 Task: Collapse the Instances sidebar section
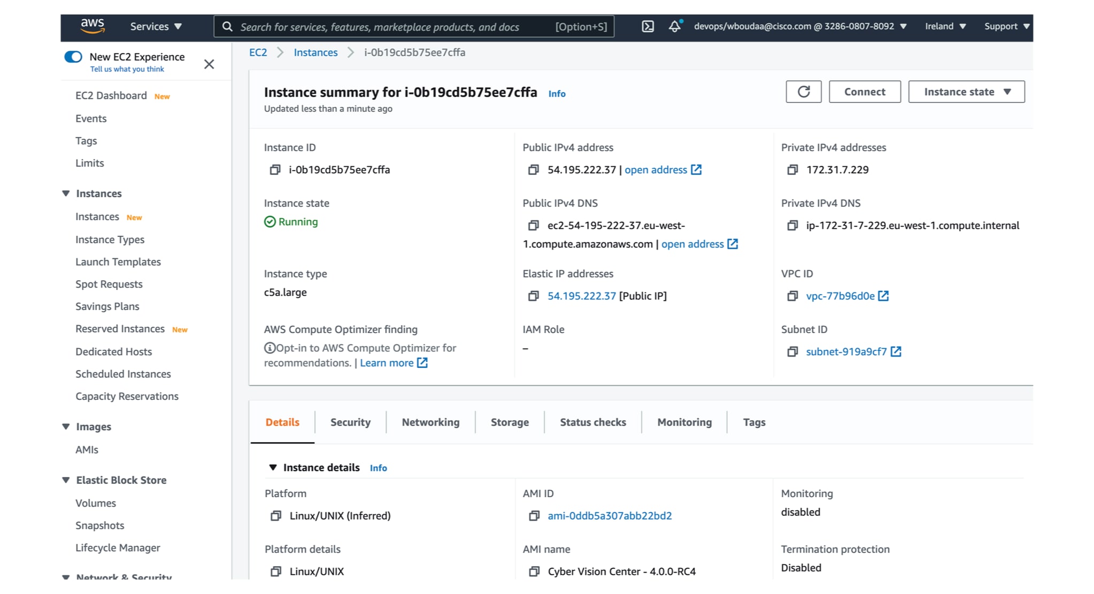tap(66, 193)
